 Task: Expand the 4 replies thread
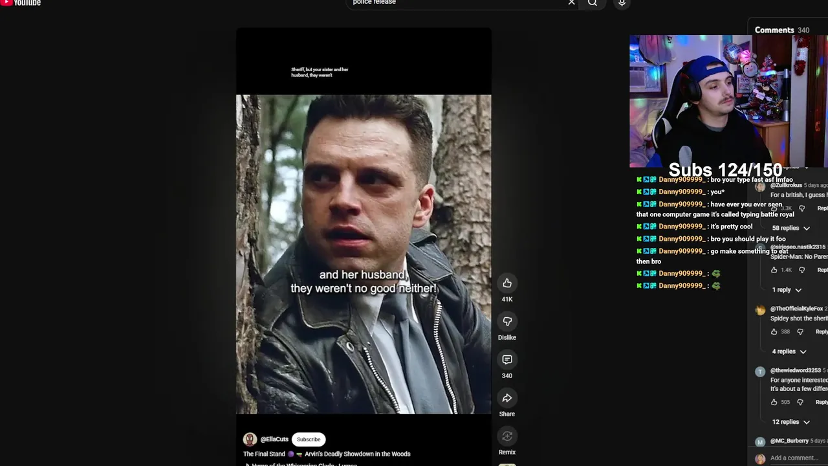789,351
